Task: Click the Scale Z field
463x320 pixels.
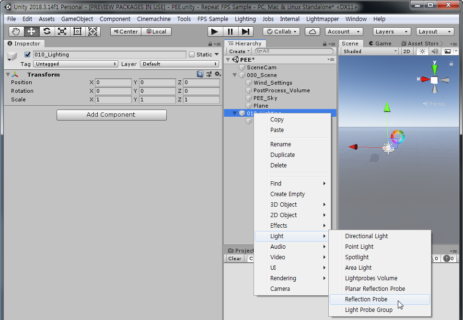Action: 201,99
